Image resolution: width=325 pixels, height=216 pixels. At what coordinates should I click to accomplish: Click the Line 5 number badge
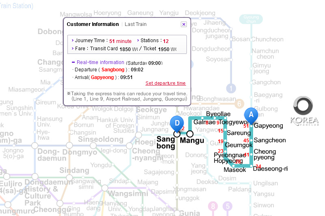pyautogui.click(x=227, y=206)
